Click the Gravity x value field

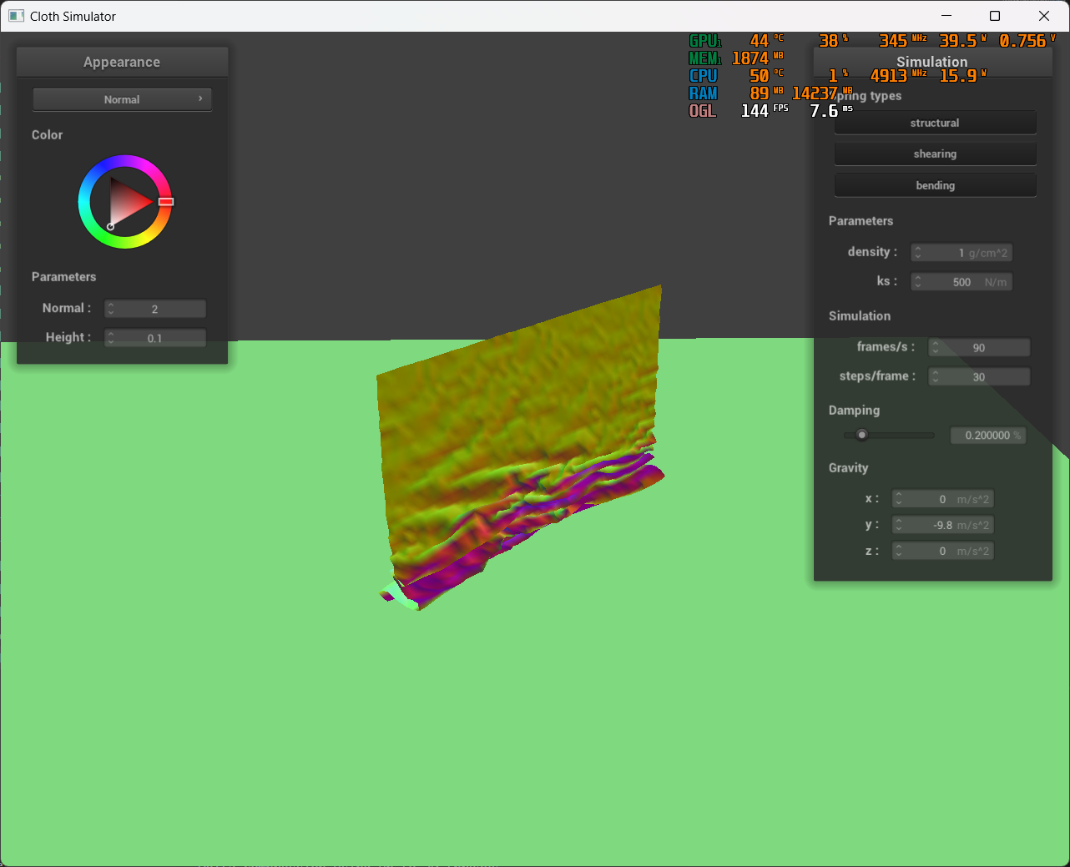[x=943, y=499]
